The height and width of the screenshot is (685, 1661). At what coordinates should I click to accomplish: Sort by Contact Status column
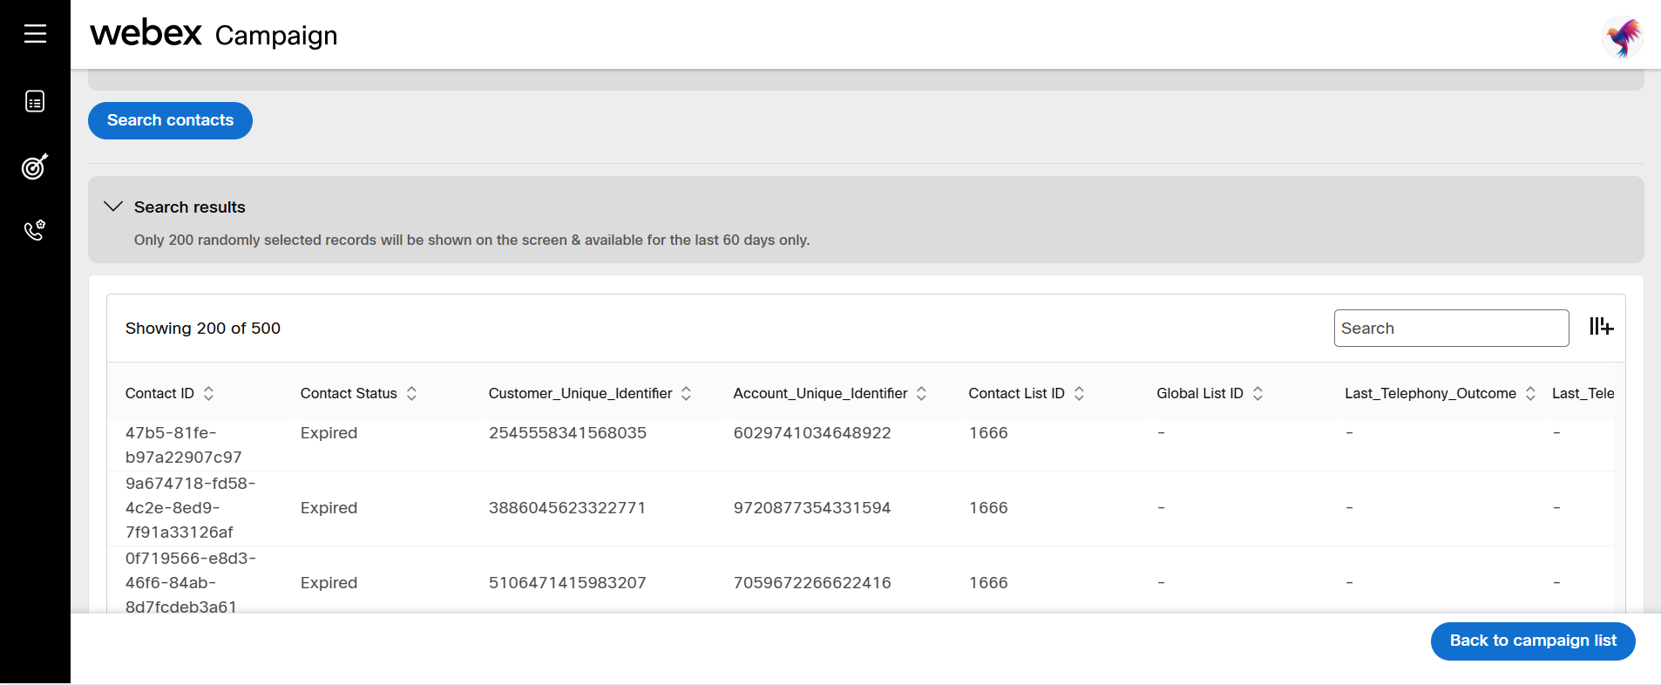tap(411, 393)
